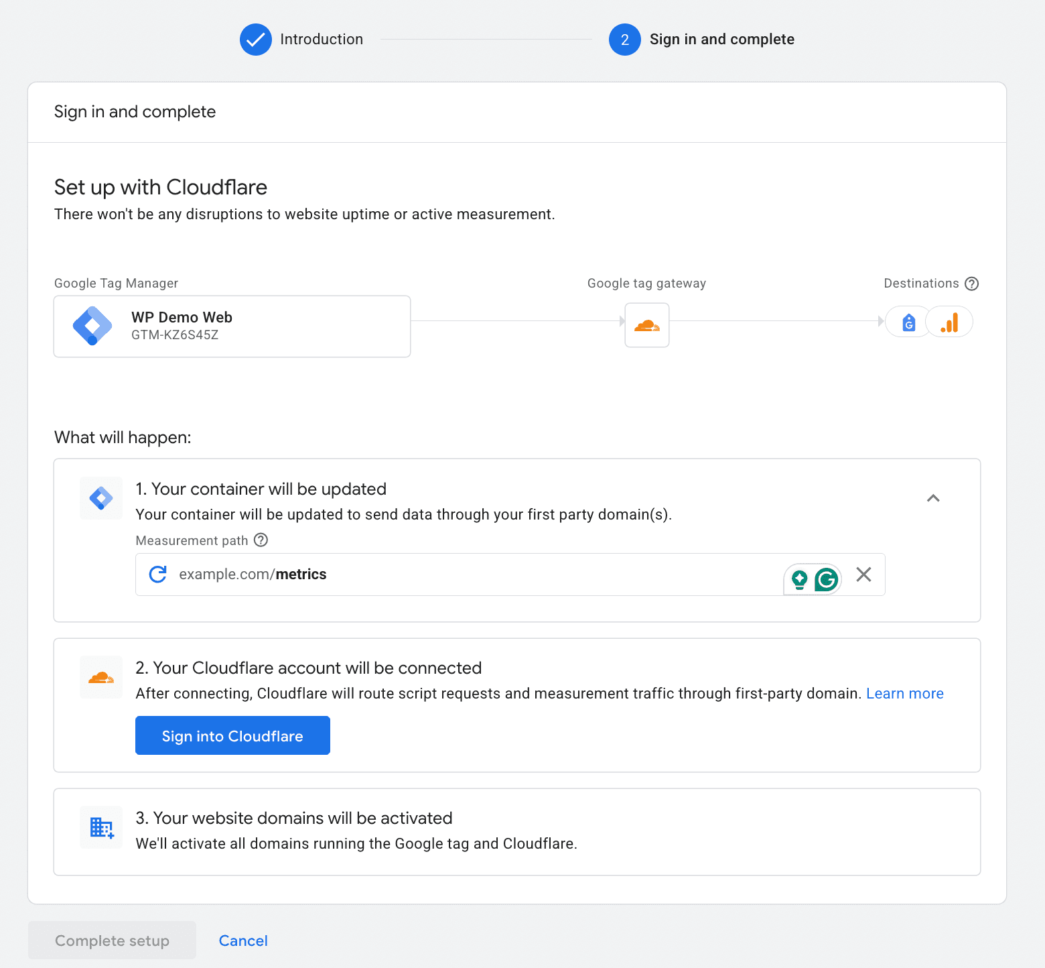Click the Google Tag Manager diamond logo in WP Demo Web card

pyautogui.click(x=92, y=326)
